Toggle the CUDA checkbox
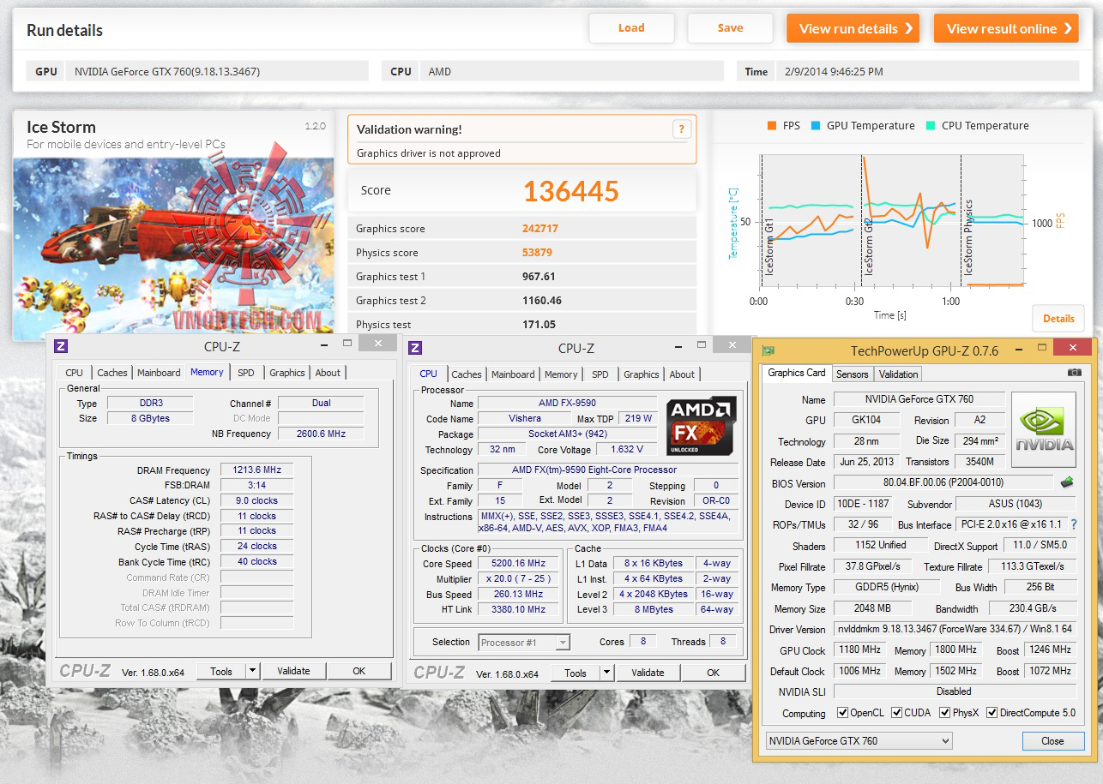Screen dimensions: 1103x784 897,713
